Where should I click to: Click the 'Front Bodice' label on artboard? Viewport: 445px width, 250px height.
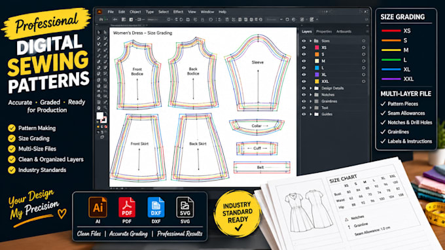[x=137, y=71]
